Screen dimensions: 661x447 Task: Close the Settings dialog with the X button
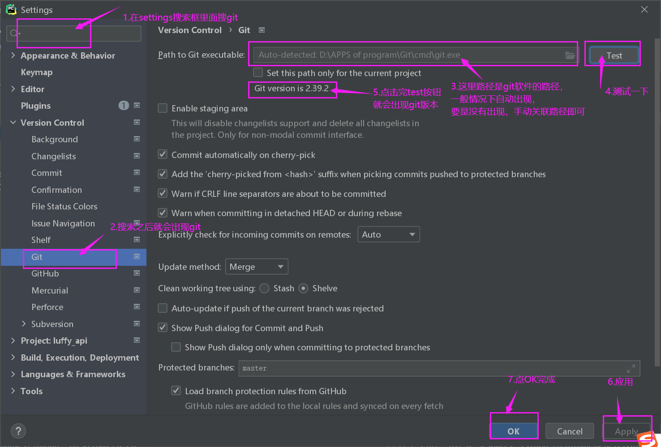click(x=644, y=9)
